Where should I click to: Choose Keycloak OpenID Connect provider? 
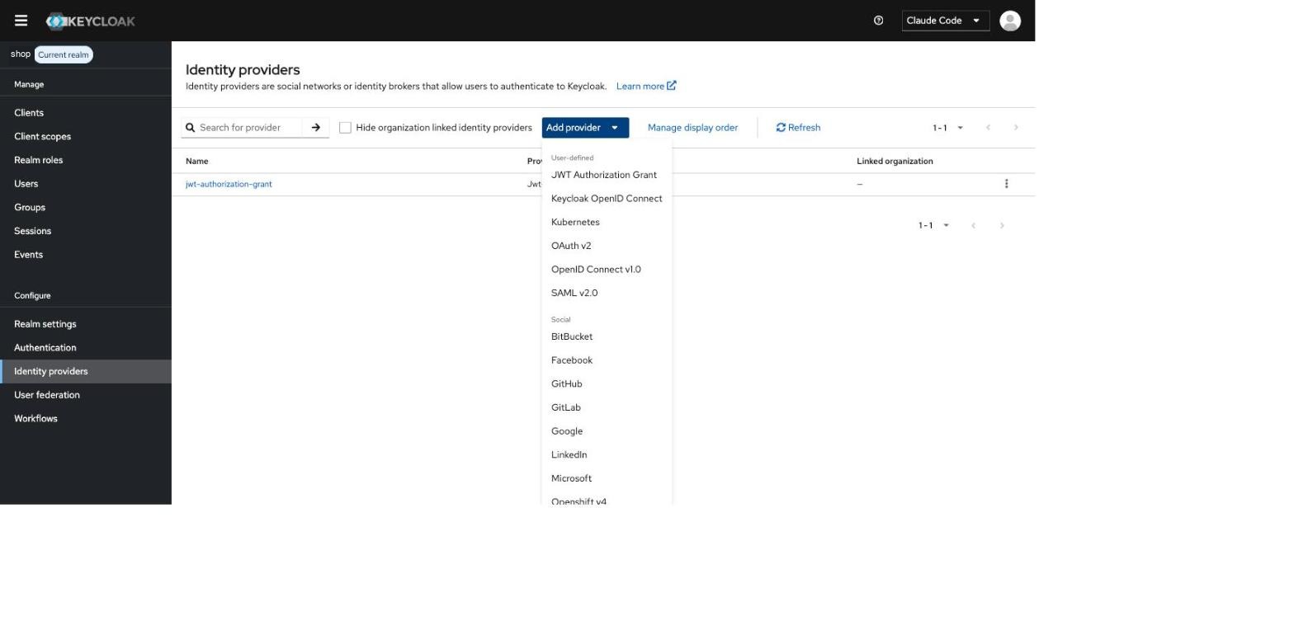607,199
